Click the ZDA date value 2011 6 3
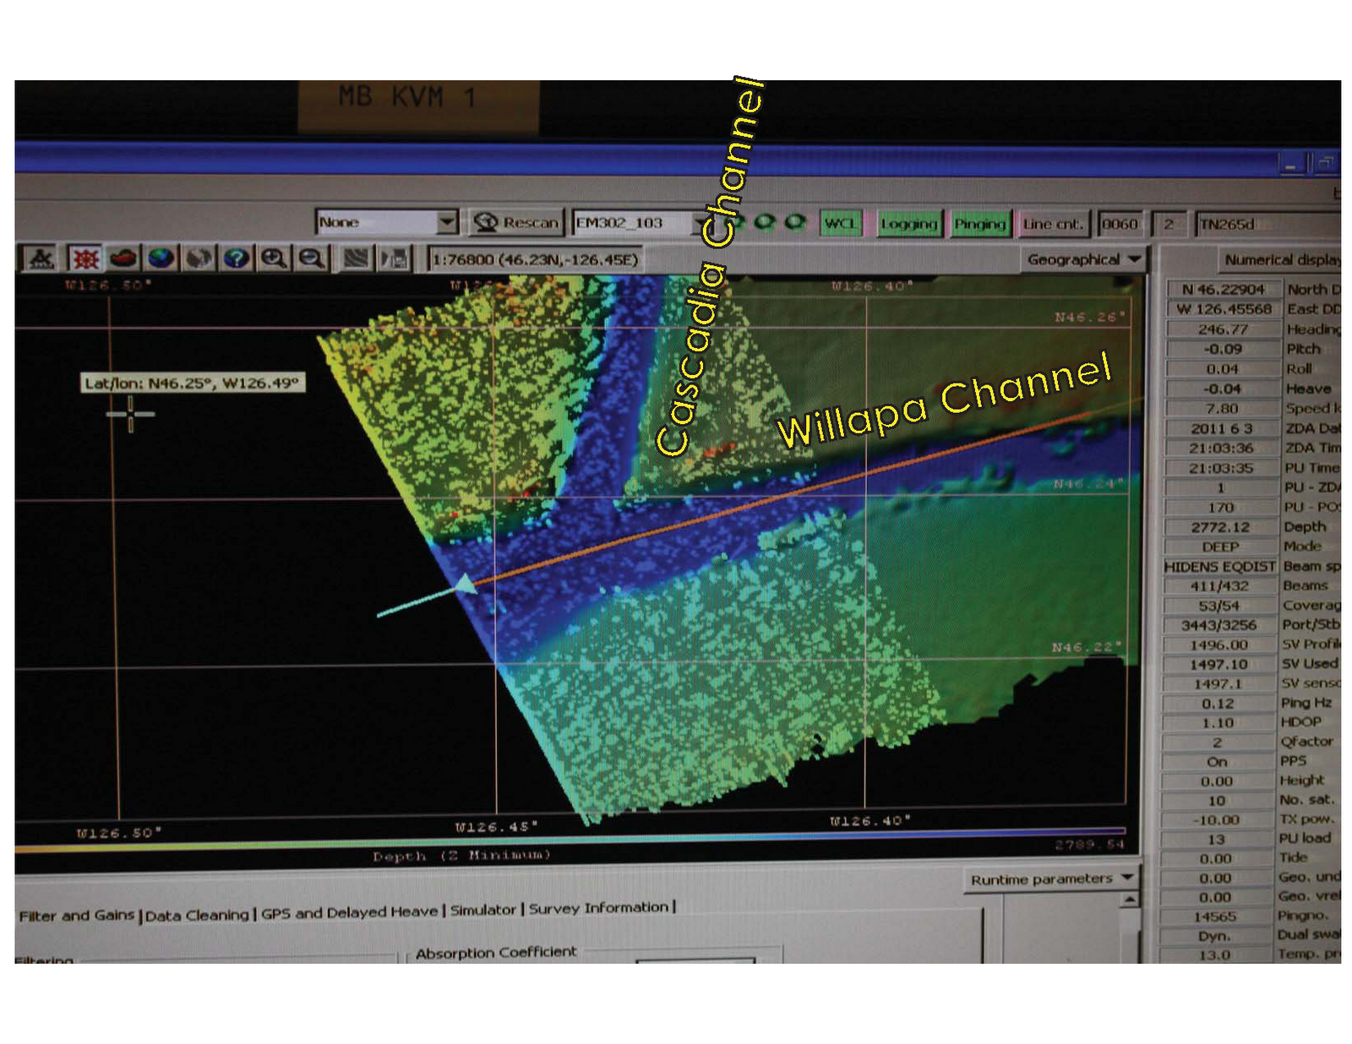Screen dimensions: 1352x1044 [1222, 428]
